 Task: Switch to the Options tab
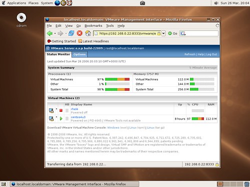point(79,54)
